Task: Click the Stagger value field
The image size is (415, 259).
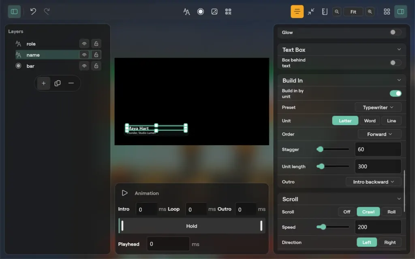Action: [378, 149]
